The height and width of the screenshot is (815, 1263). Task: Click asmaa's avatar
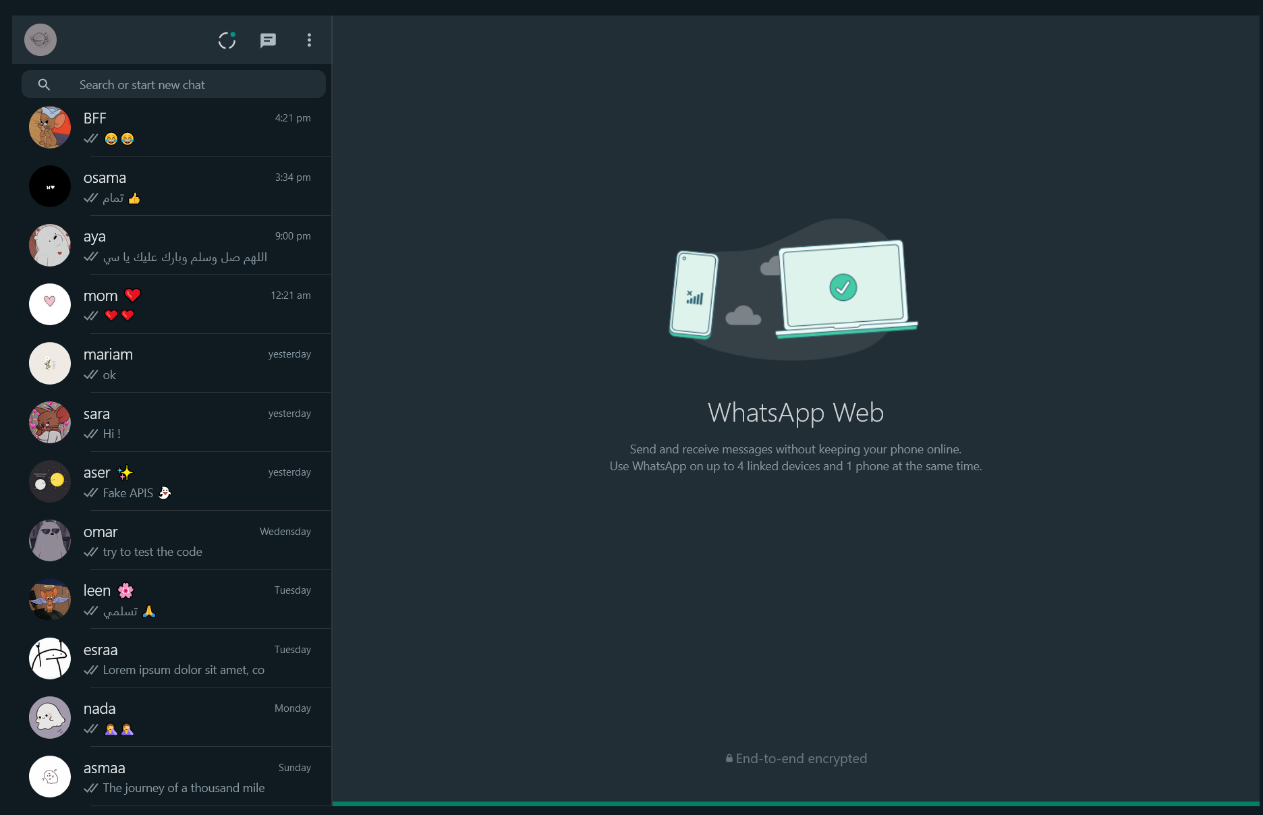click(50, 777)
